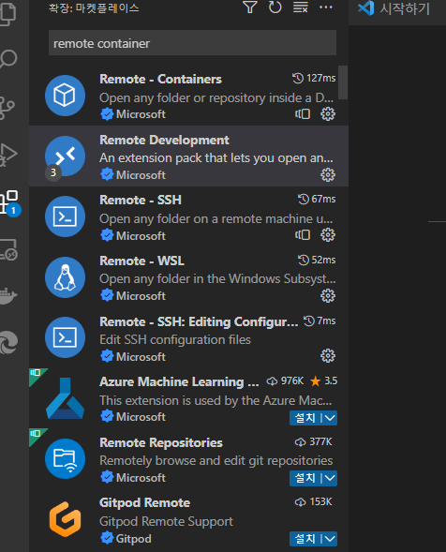The height and width of the screenshot is (552, 446).
Task: Click 'Gitpod Remote Support' description
Action: point(166,521)
